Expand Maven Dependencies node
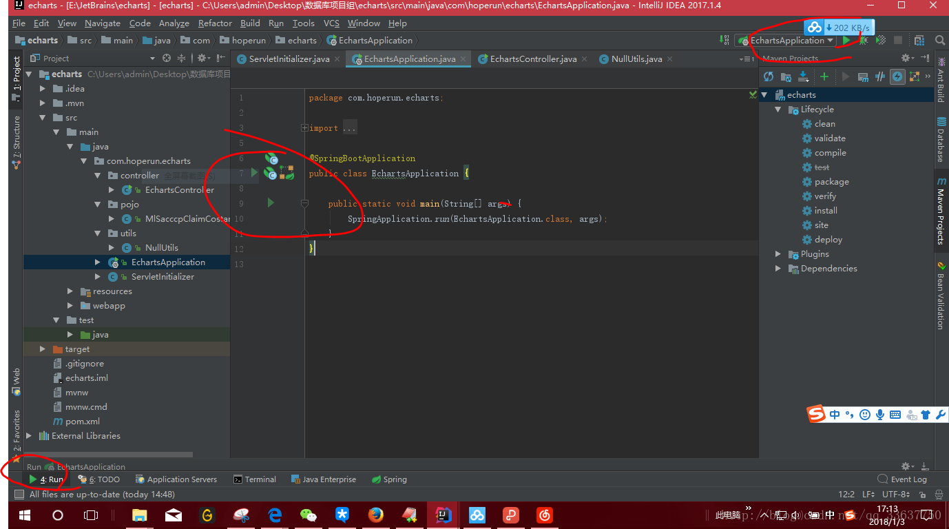The width and height of the screenshot is (949, 529). pyautogui.click(x=778, y=269)
